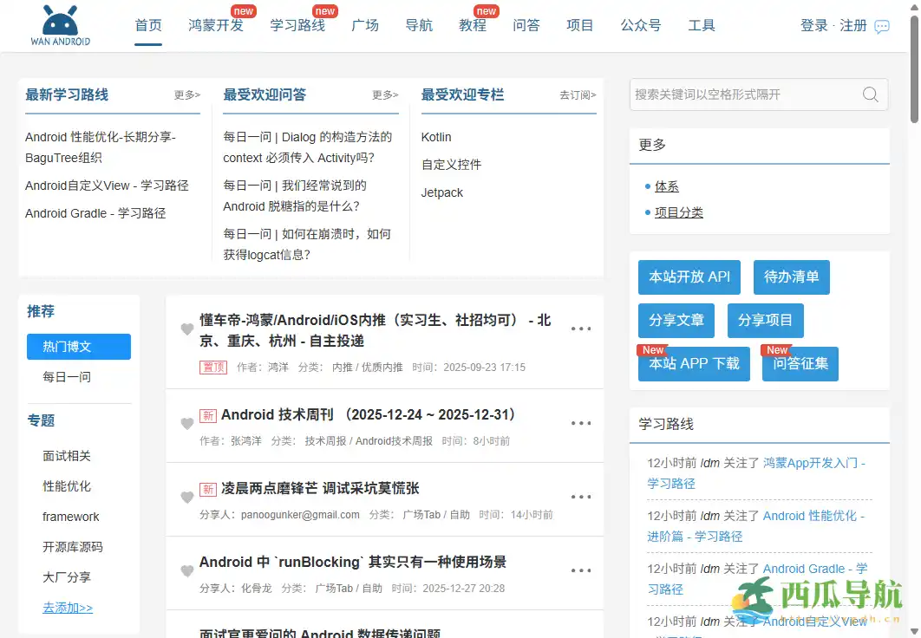Click the 本站开放API button
This screenshot has height=638, width=921.
pyautogui.click(x=689, y=277)
